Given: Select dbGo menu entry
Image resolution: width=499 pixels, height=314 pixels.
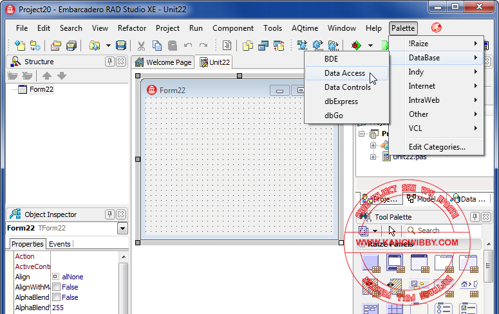Looking at the screenshot, I should [346, 116].
